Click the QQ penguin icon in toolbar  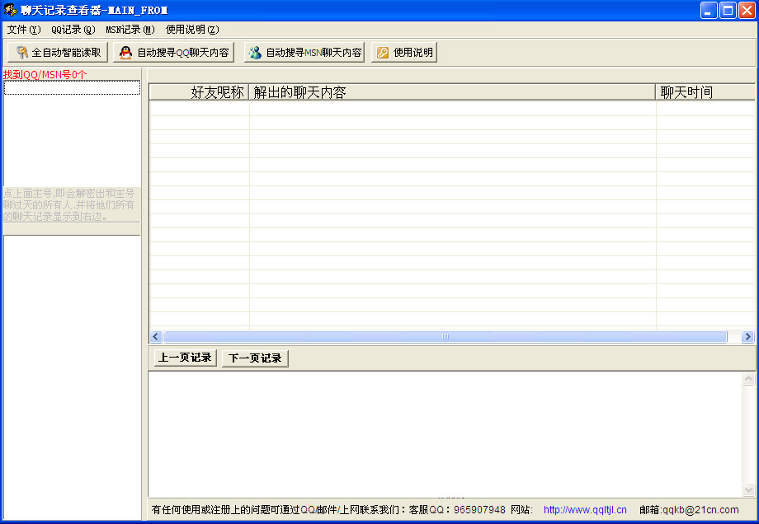[x=126, y=52]
